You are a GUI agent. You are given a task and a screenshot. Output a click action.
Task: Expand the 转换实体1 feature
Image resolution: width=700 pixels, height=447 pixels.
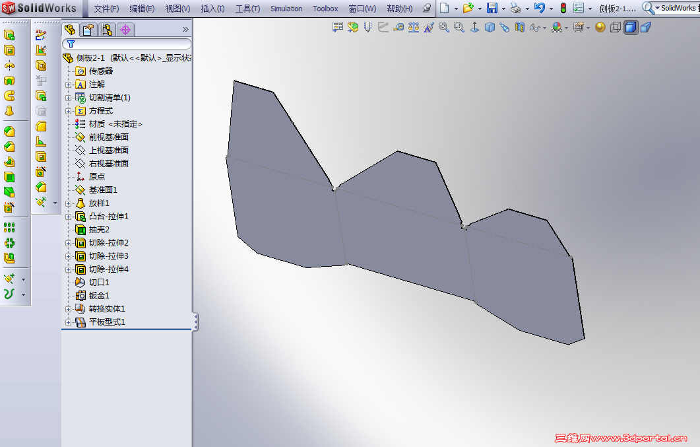[68, 309]
